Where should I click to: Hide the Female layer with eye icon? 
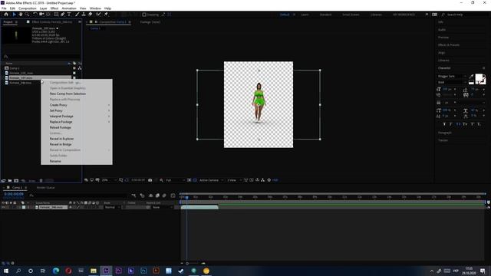3,207
